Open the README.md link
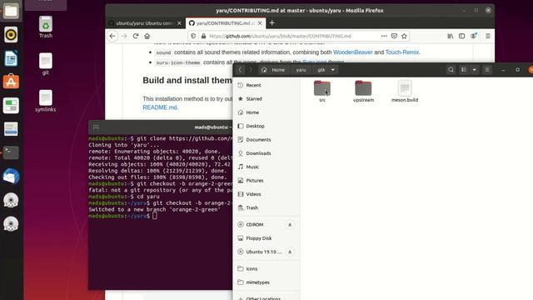 pyautogui.click(x=160, y=107)
